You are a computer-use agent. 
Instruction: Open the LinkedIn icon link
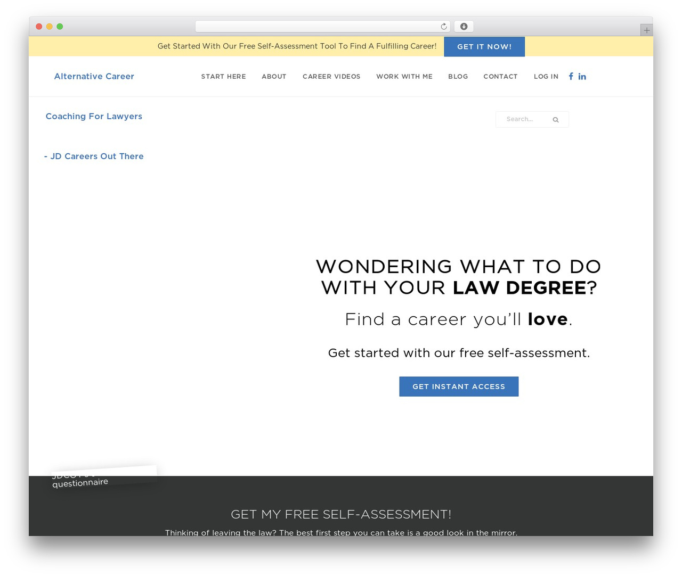(x=582, y=77)
